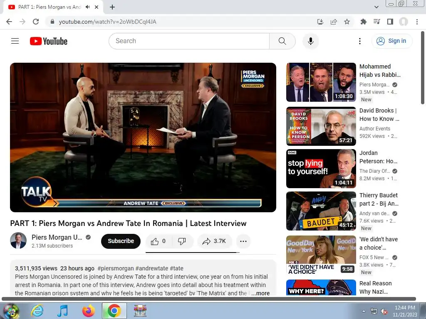426x319 pixels.
Task: Dislike the video with thumbs-down
Action: click(x=182, y=241)
